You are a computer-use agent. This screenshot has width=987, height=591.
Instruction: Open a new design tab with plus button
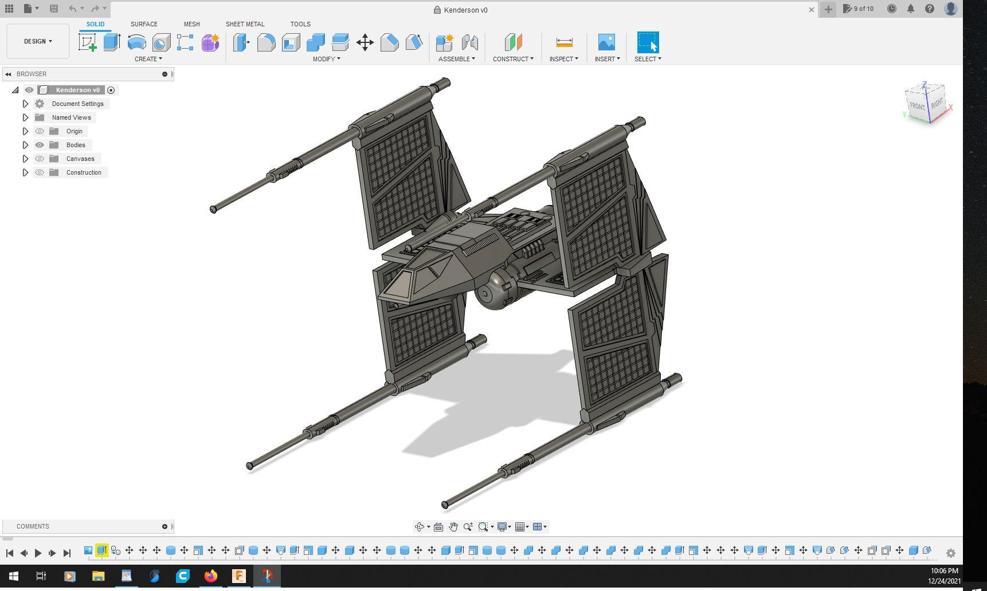pos(828,9)
